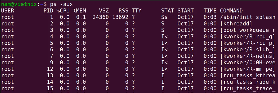Click the %MEM column header

click(x=79, y=11)
